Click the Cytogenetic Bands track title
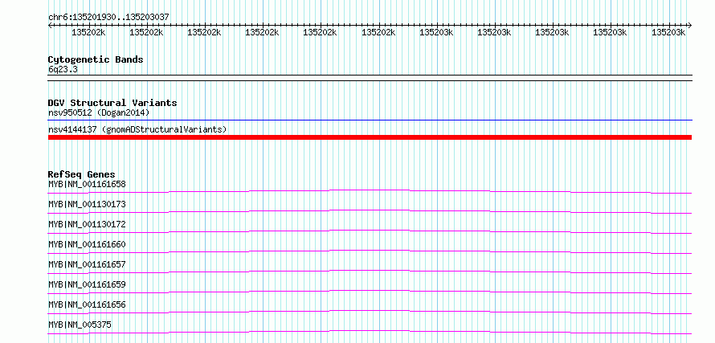Image resolution: width=715 pixels, height=343 pixels. pos(96,59)
